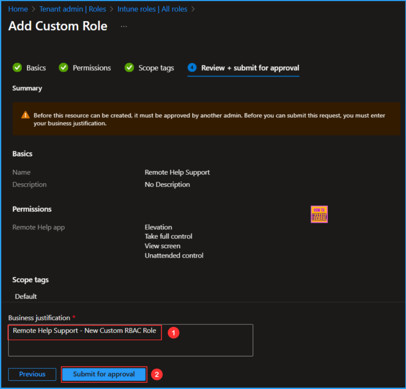Click the 'View screen' permission entry
Screen dimensions: 406x389
(x=162, y=246)
